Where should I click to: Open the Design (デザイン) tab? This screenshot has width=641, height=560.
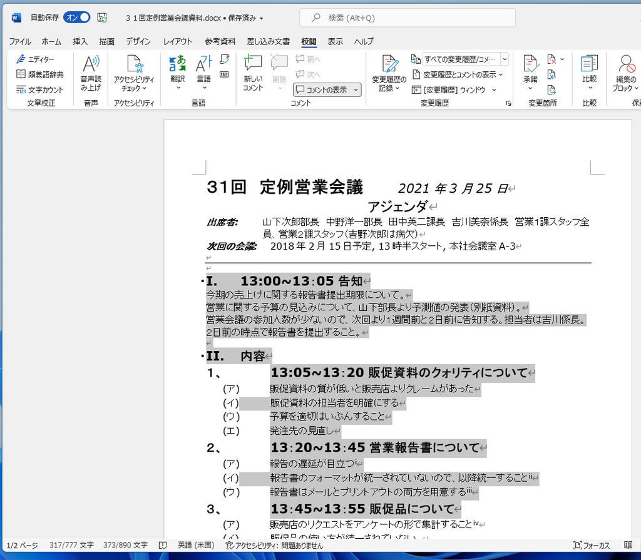pyautogui.click(x=138, y=41)
